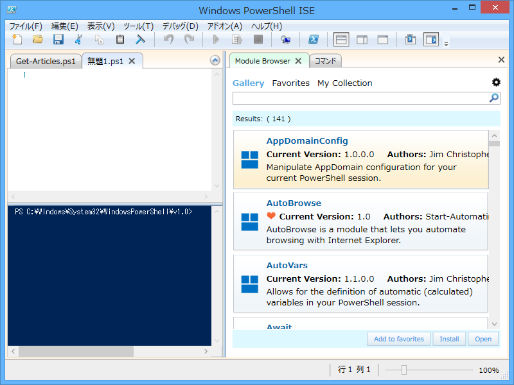Undo the last edit via toolbar icon
514x385 pixels.
coord(168,39)
